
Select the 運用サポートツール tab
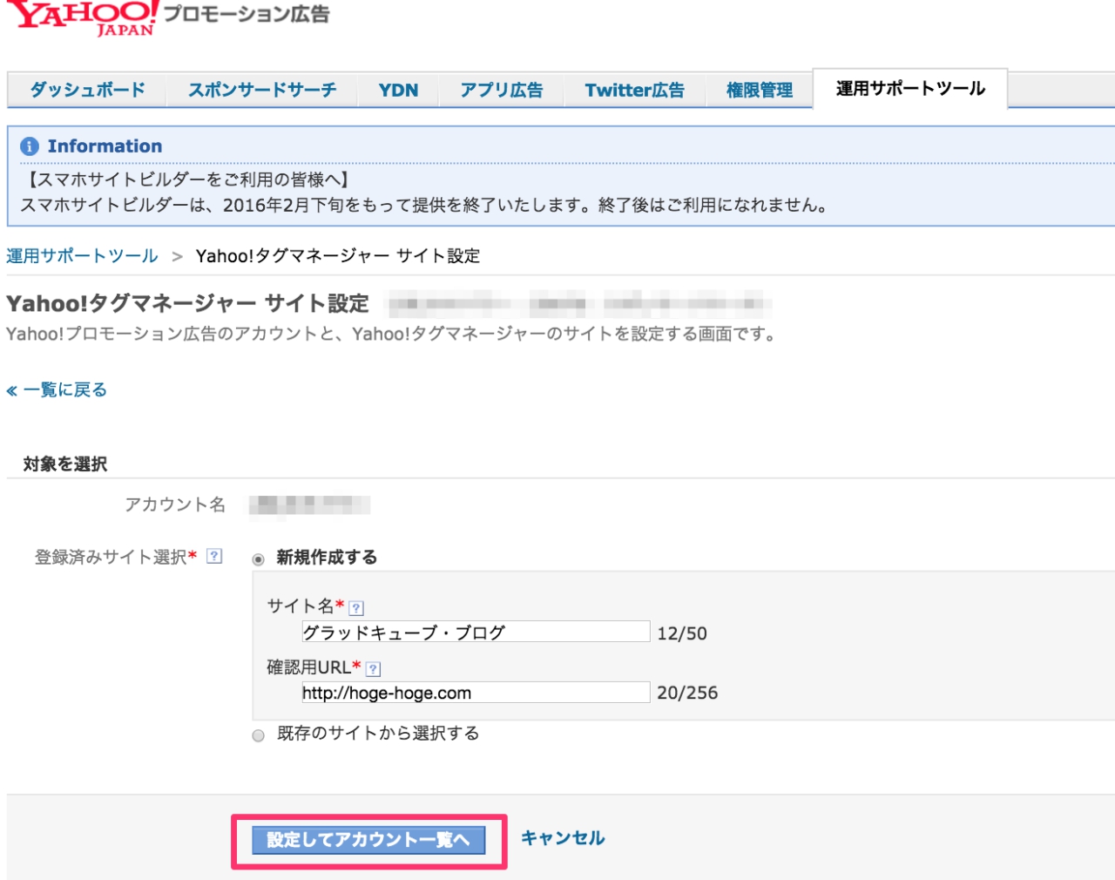tap(910, 88)
